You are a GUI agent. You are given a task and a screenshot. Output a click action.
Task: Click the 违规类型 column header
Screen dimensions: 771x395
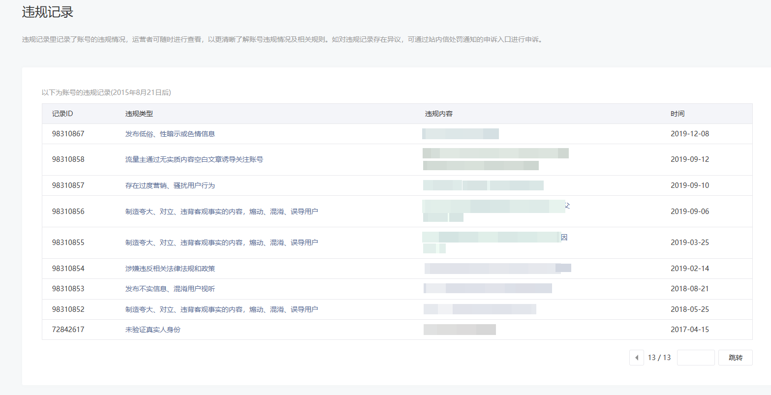[x=139, y=114]
